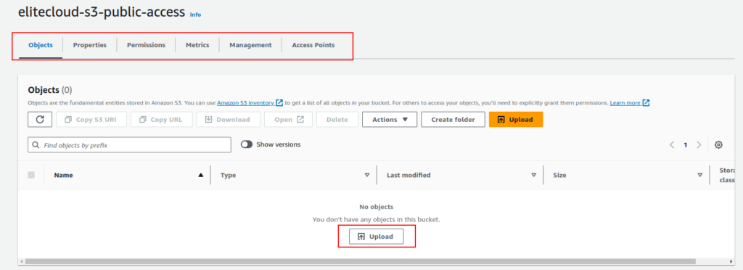Sort by Name column ascending arrow
This screenshot has height=270, width=743.
pyautogui.click(x=201, y=175)
